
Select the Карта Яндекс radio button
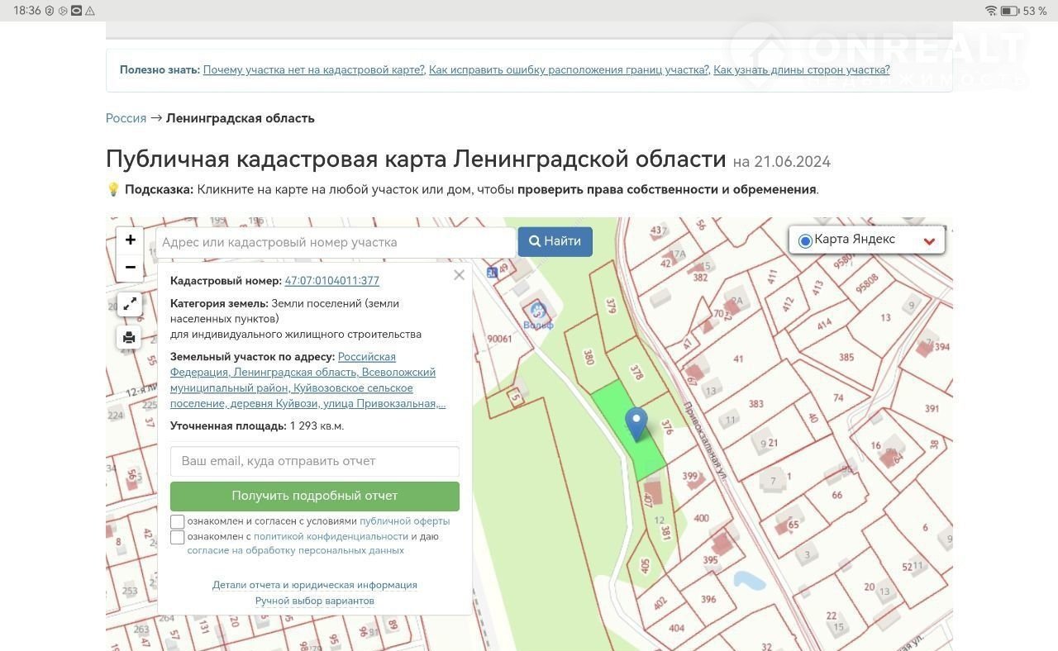pyautogui.click(x=805, y=240)
